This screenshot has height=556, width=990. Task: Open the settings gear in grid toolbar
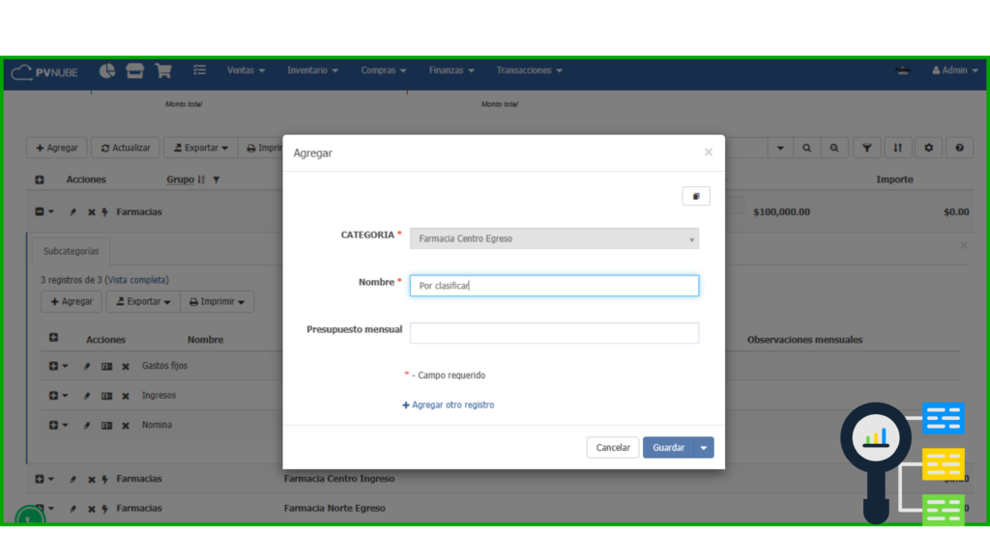point(928,148)
